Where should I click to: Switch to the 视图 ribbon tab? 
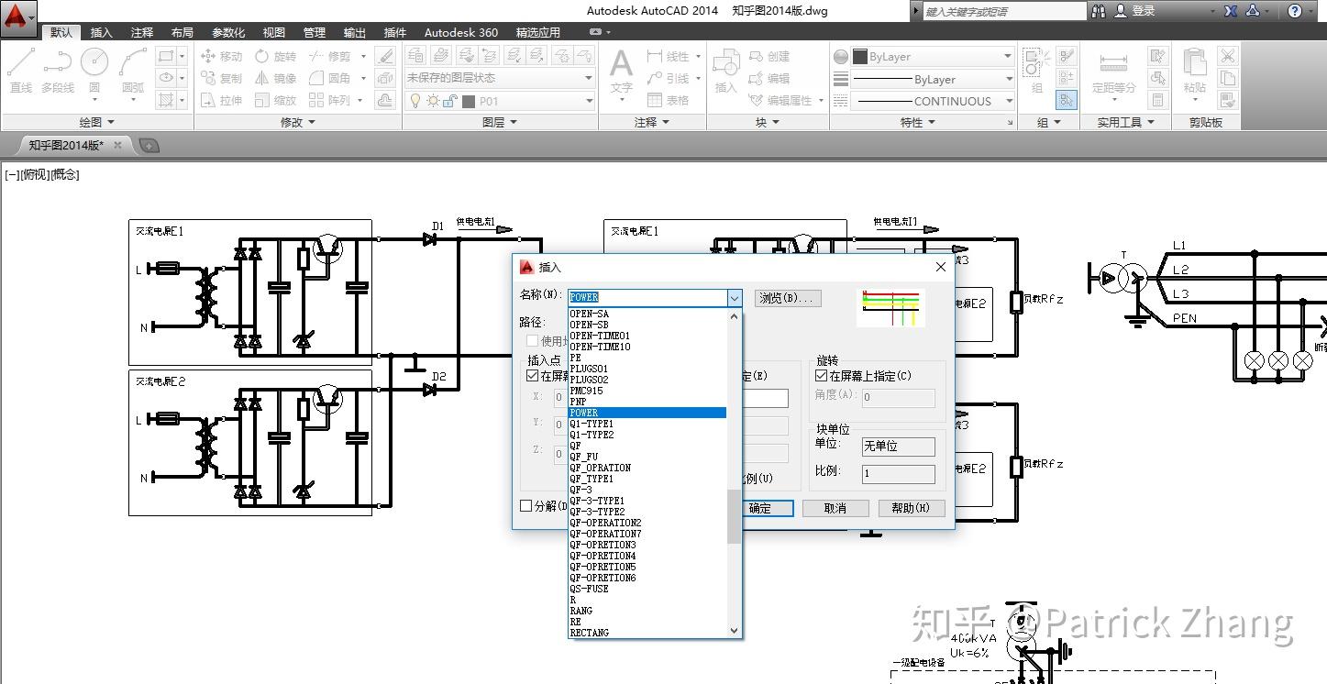click(x=274, y=32)
